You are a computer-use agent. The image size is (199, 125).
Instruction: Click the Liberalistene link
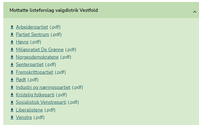(29, 110)
